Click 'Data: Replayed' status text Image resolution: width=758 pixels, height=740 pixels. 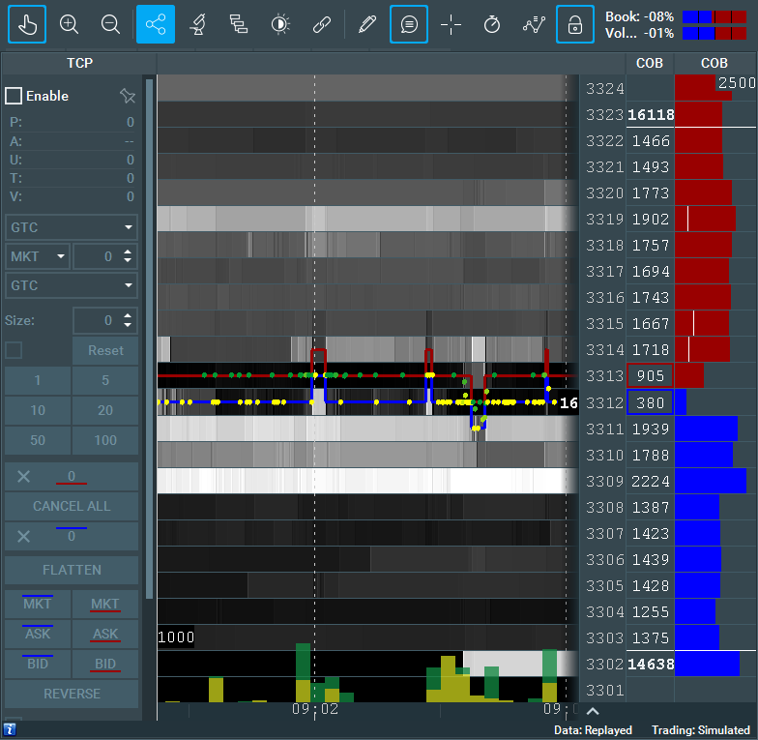[x=593, y=729]
